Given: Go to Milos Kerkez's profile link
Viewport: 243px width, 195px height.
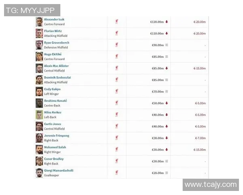Looking at the screenshot, I should coord(53,112).
